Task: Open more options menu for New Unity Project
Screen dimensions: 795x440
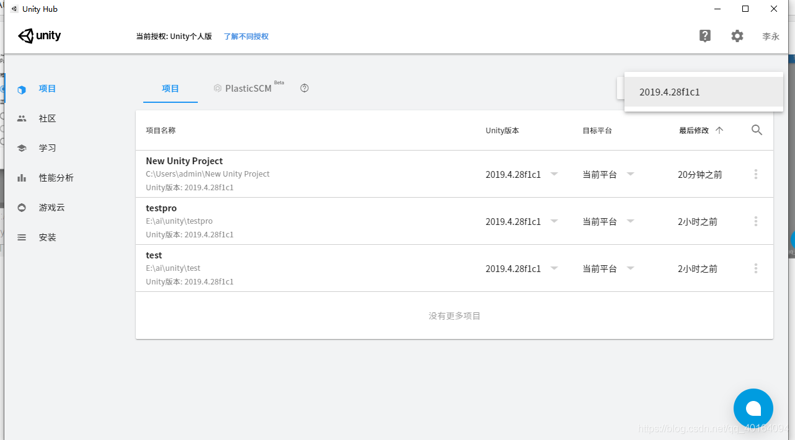Action: click(756, 174)
